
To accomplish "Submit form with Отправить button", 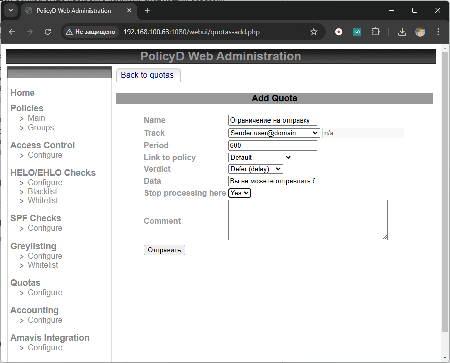I will (164, 250).
